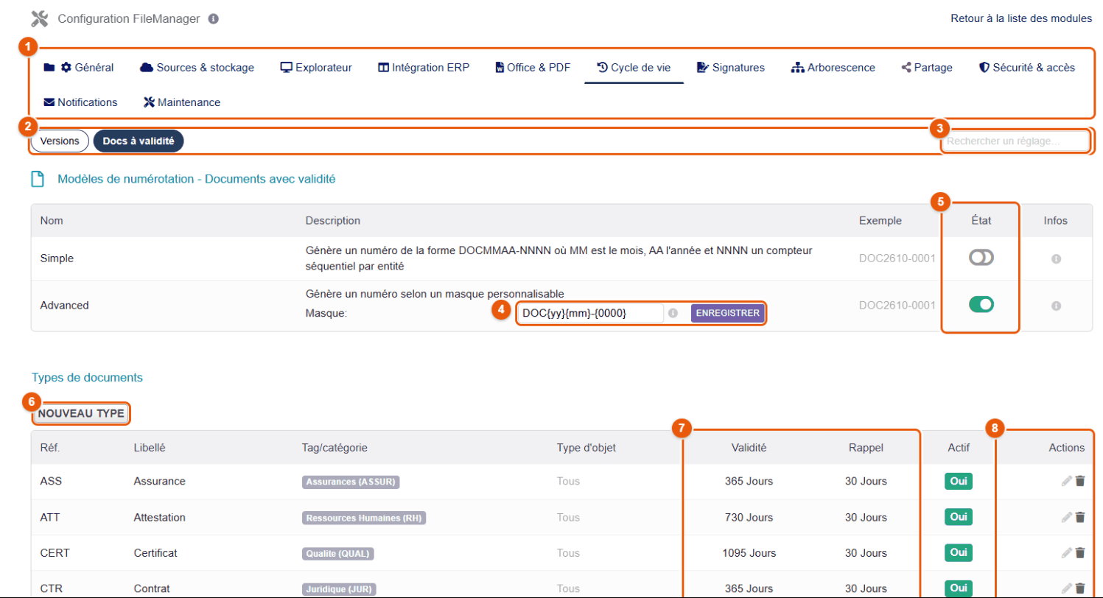Image resolution: width=1103 pixels, height=598 pixels.
Task: Select the Docs à validité pill
Action: click(139, 141)
